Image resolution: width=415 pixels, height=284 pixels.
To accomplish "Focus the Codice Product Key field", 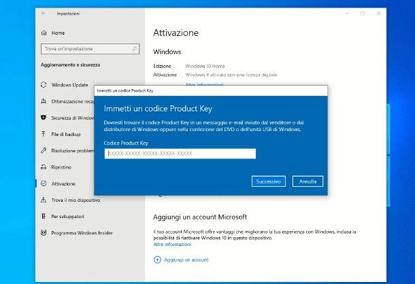I will pos(180,154).
